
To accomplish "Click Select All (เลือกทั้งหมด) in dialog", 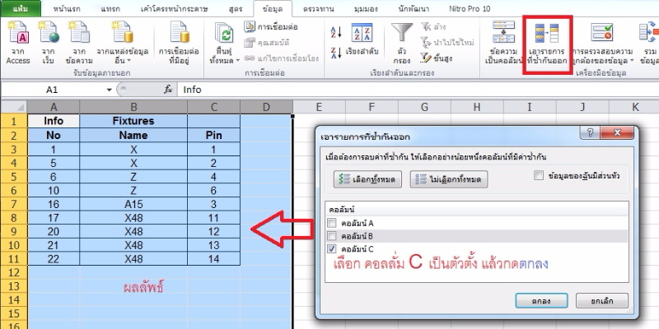I will coord(367,179).
